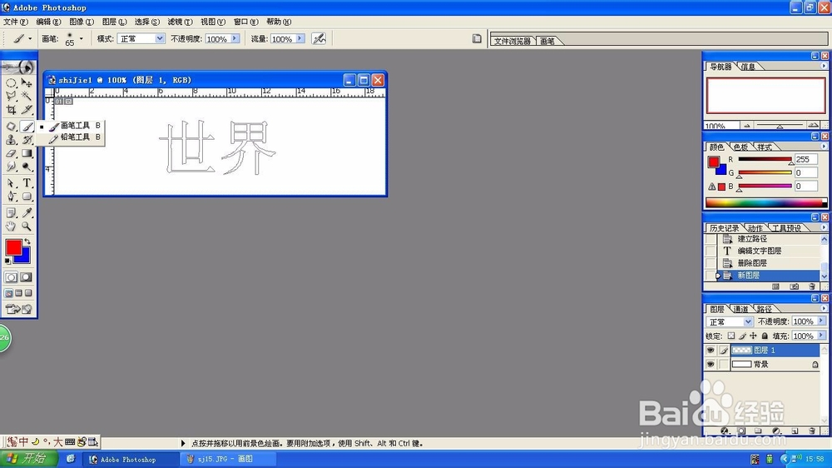This screenshot has height=468, width=832.
Task: Select the Move tool
Action: coord(27,83)
